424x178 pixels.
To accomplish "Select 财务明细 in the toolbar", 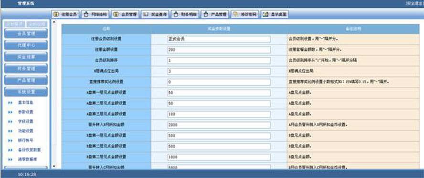I will pos(185,14).
